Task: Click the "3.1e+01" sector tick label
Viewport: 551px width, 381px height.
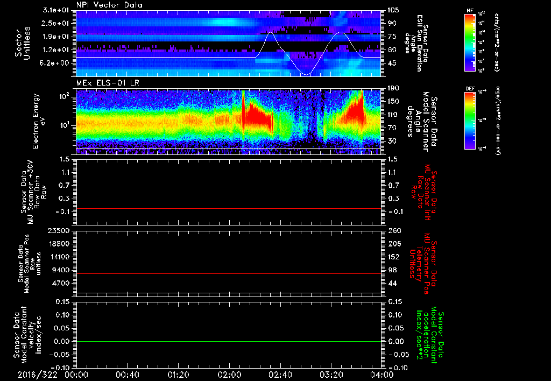Action: pos(56,10)
